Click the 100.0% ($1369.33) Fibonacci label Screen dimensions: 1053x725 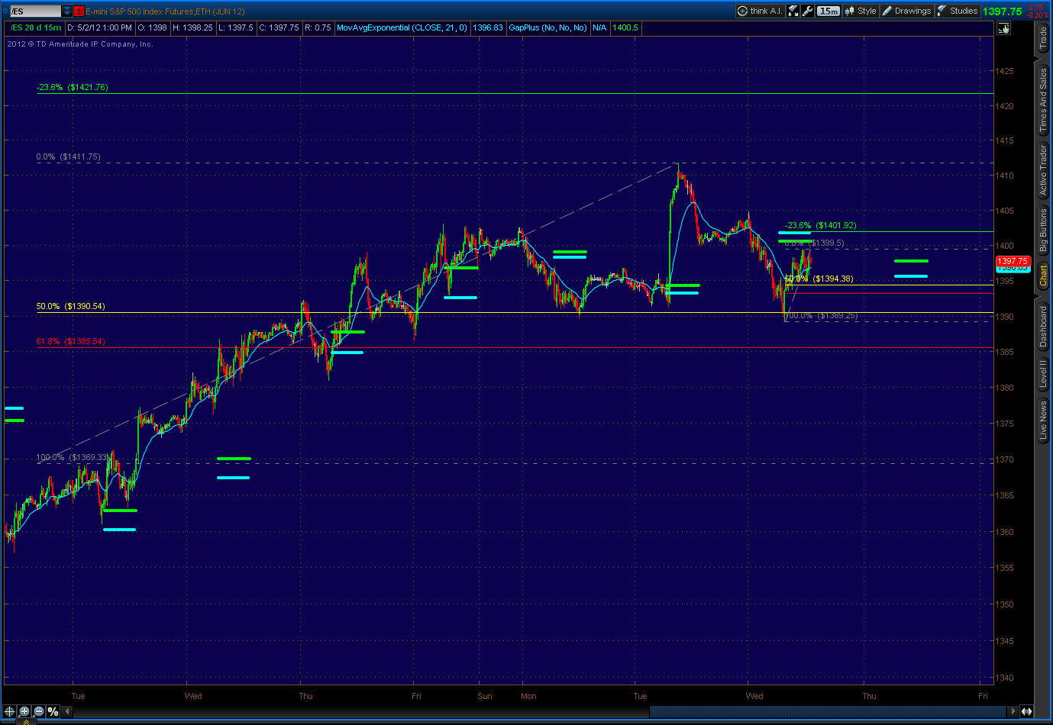(x=73, y=457)
